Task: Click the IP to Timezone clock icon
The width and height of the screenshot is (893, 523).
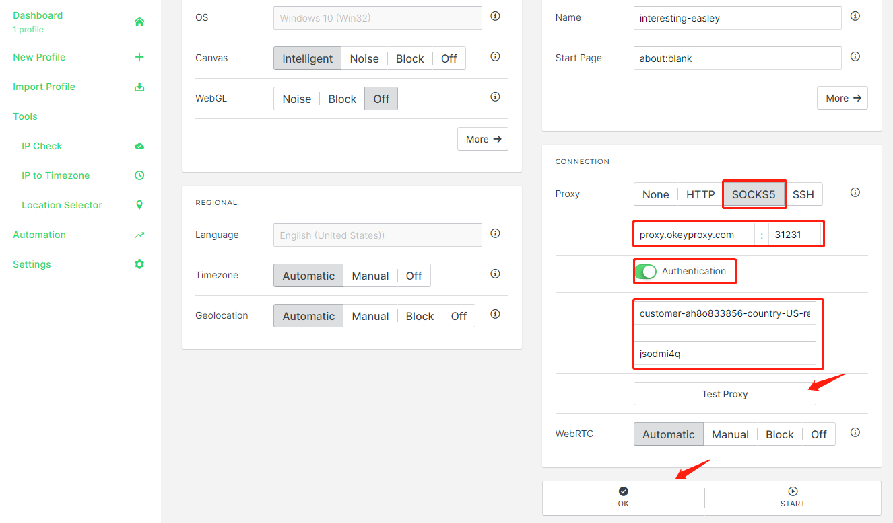Action: coord(139,175)
